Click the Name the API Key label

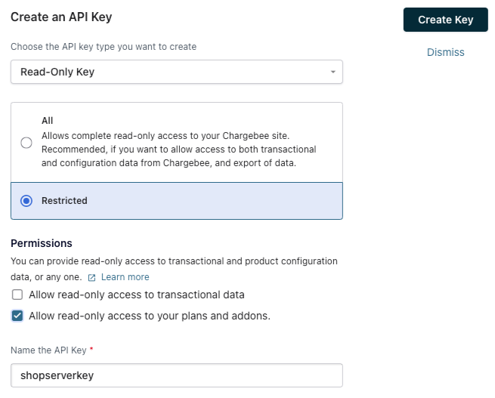[48, 350]
